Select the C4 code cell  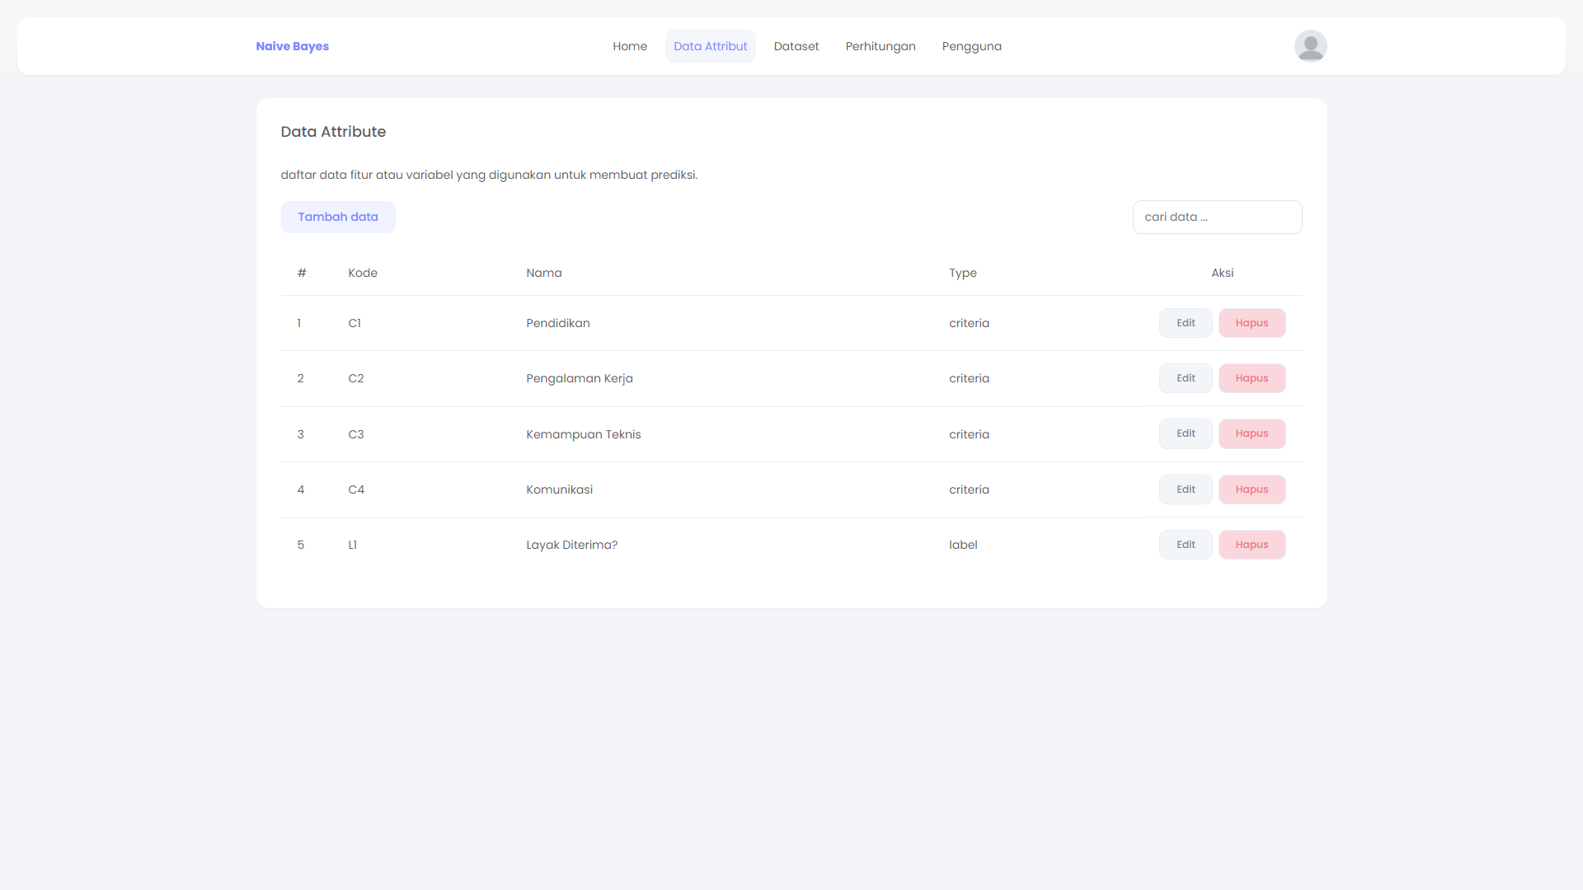pos(356,489)
